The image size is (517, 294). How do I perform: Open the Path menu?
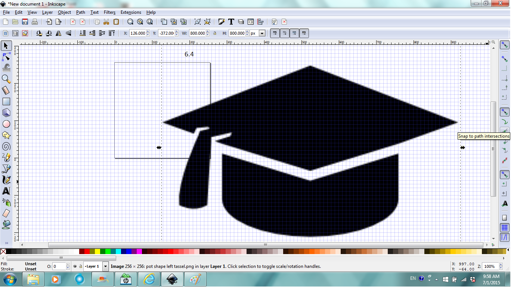click(80, 12)
